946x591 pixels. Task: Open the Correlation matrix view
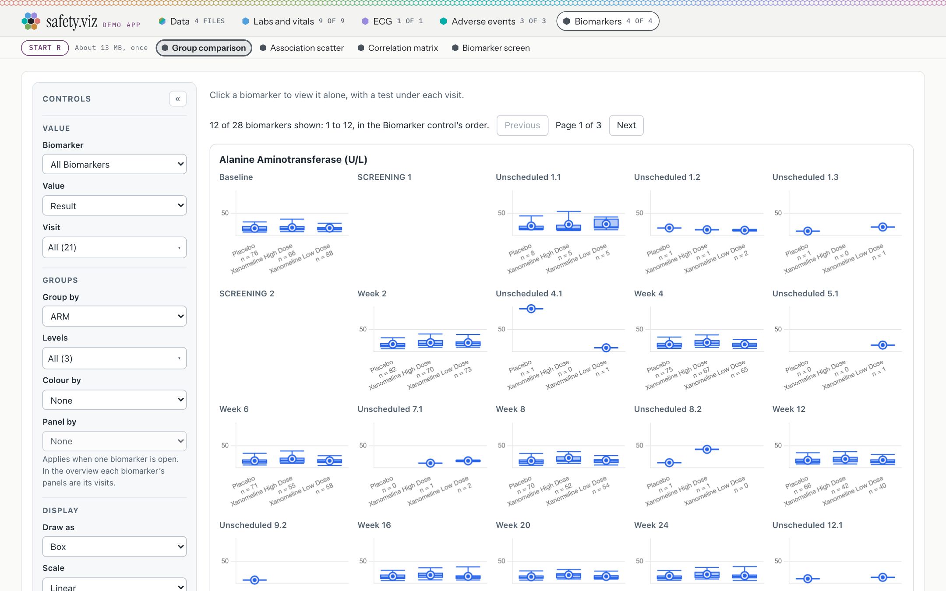click(398, 48)
